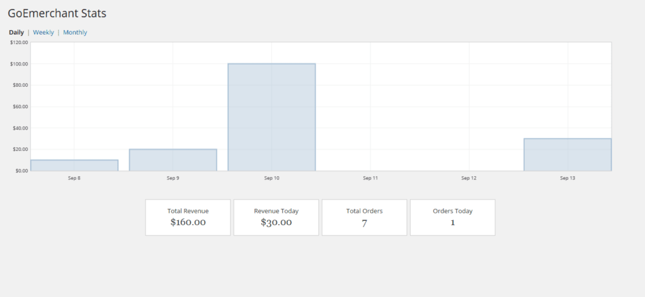
Task: Click the $80.00 y-axis label
Action: 20,85
